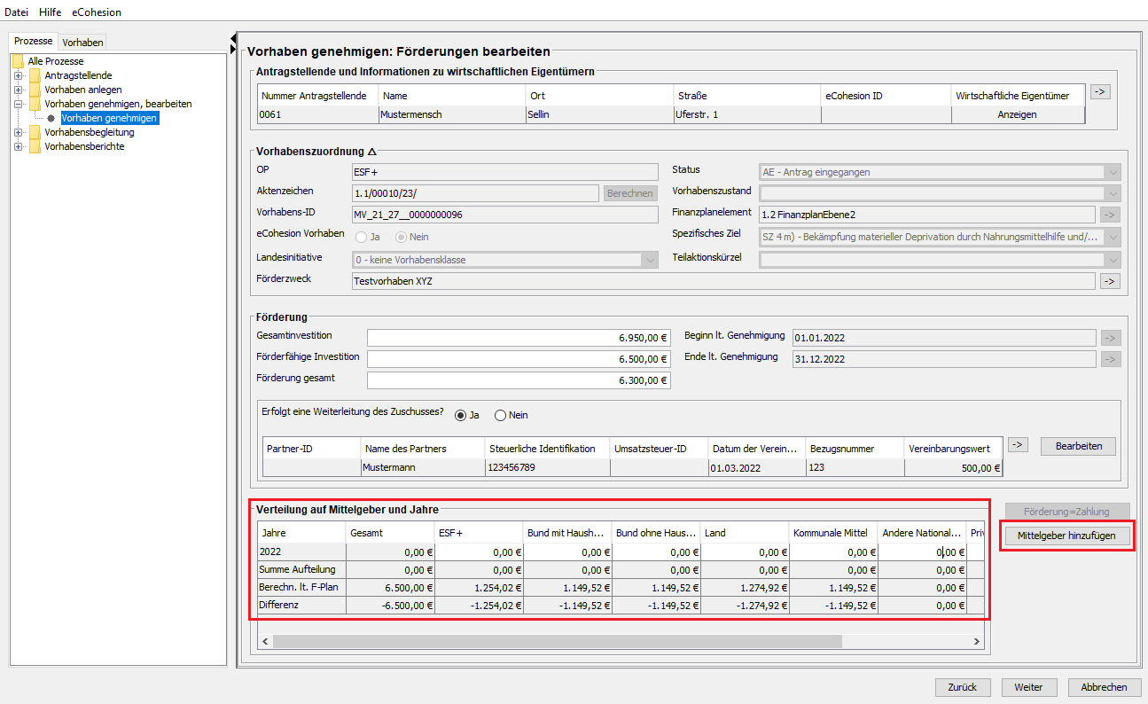Click arrow button beside Wirtschaftliche Eigentümer table
Viewport: 1148px width, 704px height.
coord(1099,91)
